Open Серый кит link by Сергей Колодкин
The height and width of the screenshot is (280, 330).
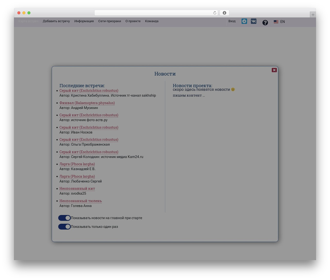(89, 152)
